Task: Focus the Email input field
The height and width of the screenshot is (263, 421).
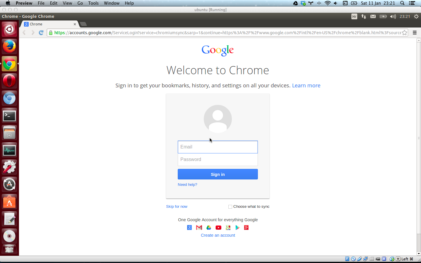Action: point(218,147)
